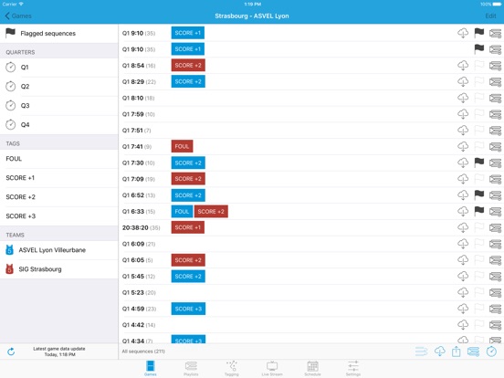The width and height of the screenshot is (504, 378).
Task: Tap the Edit button
Action: (490, 16)
